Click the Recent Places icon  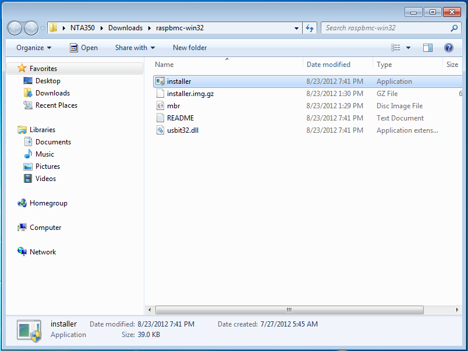28,105
